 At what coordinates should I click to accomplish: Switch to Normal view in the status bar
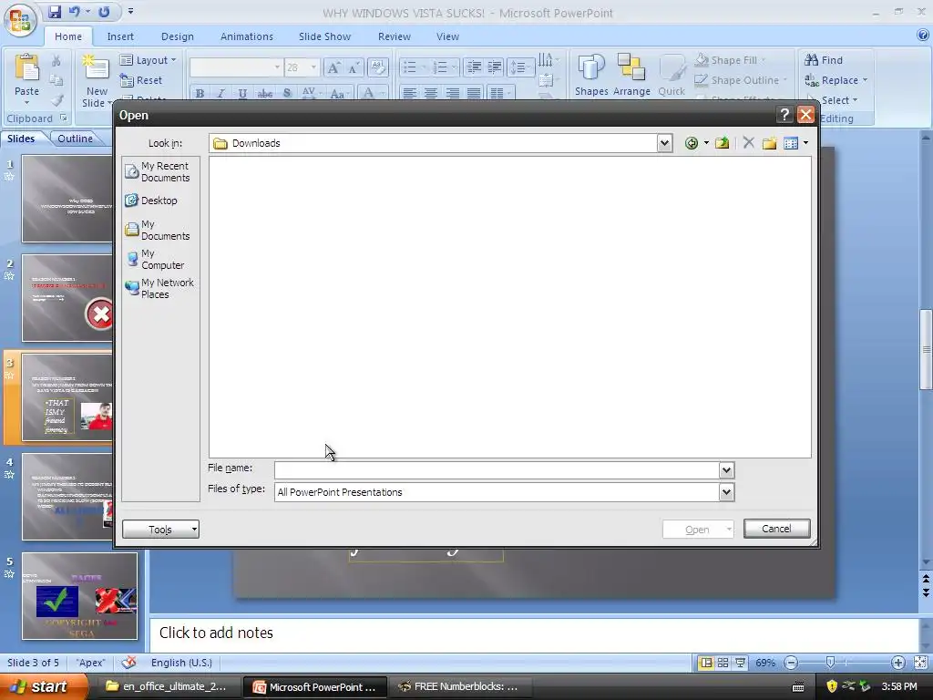click(706, 663)
